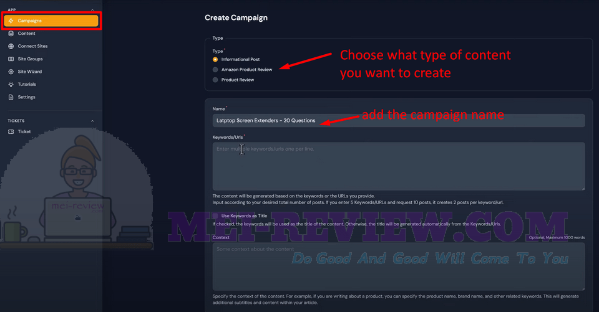
Task: Click the Create Campaign heading
Action: click(236, 17)
